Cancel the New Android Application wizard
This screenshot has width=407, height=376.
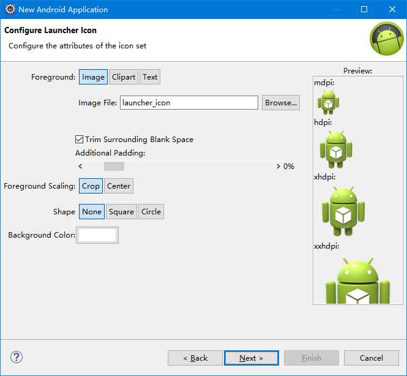[x=372, y=358]
